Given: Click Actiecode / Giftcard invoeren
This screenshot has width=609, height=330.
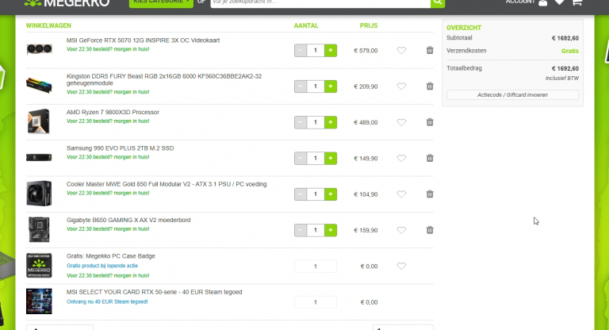Looking at the screenshot, I should (512, 95).
